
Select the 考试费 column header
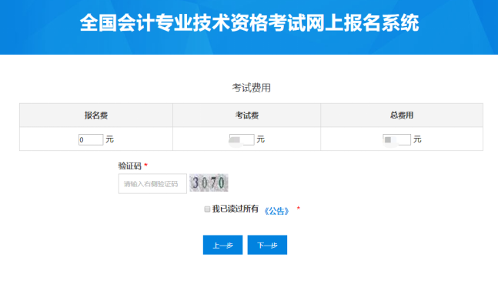pos(247,115)
